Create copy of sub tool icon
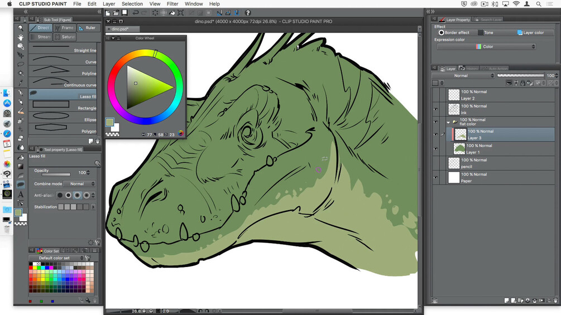 (91, 142)
